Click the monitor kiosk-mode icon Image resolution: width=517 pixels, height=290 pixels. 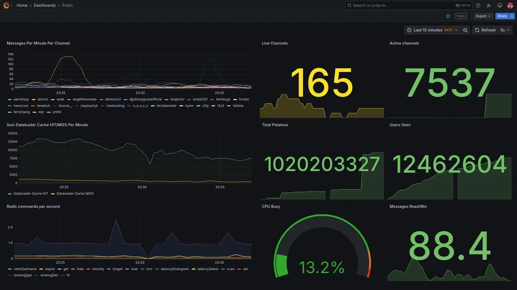coord(500,5)
